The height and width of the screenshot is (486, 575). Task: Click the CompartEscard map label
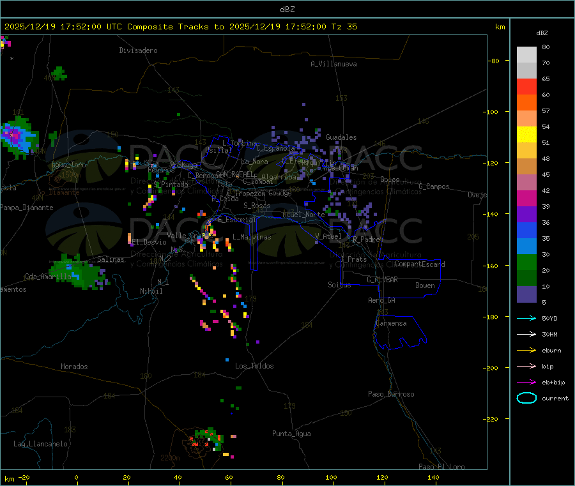pos(420,264)
